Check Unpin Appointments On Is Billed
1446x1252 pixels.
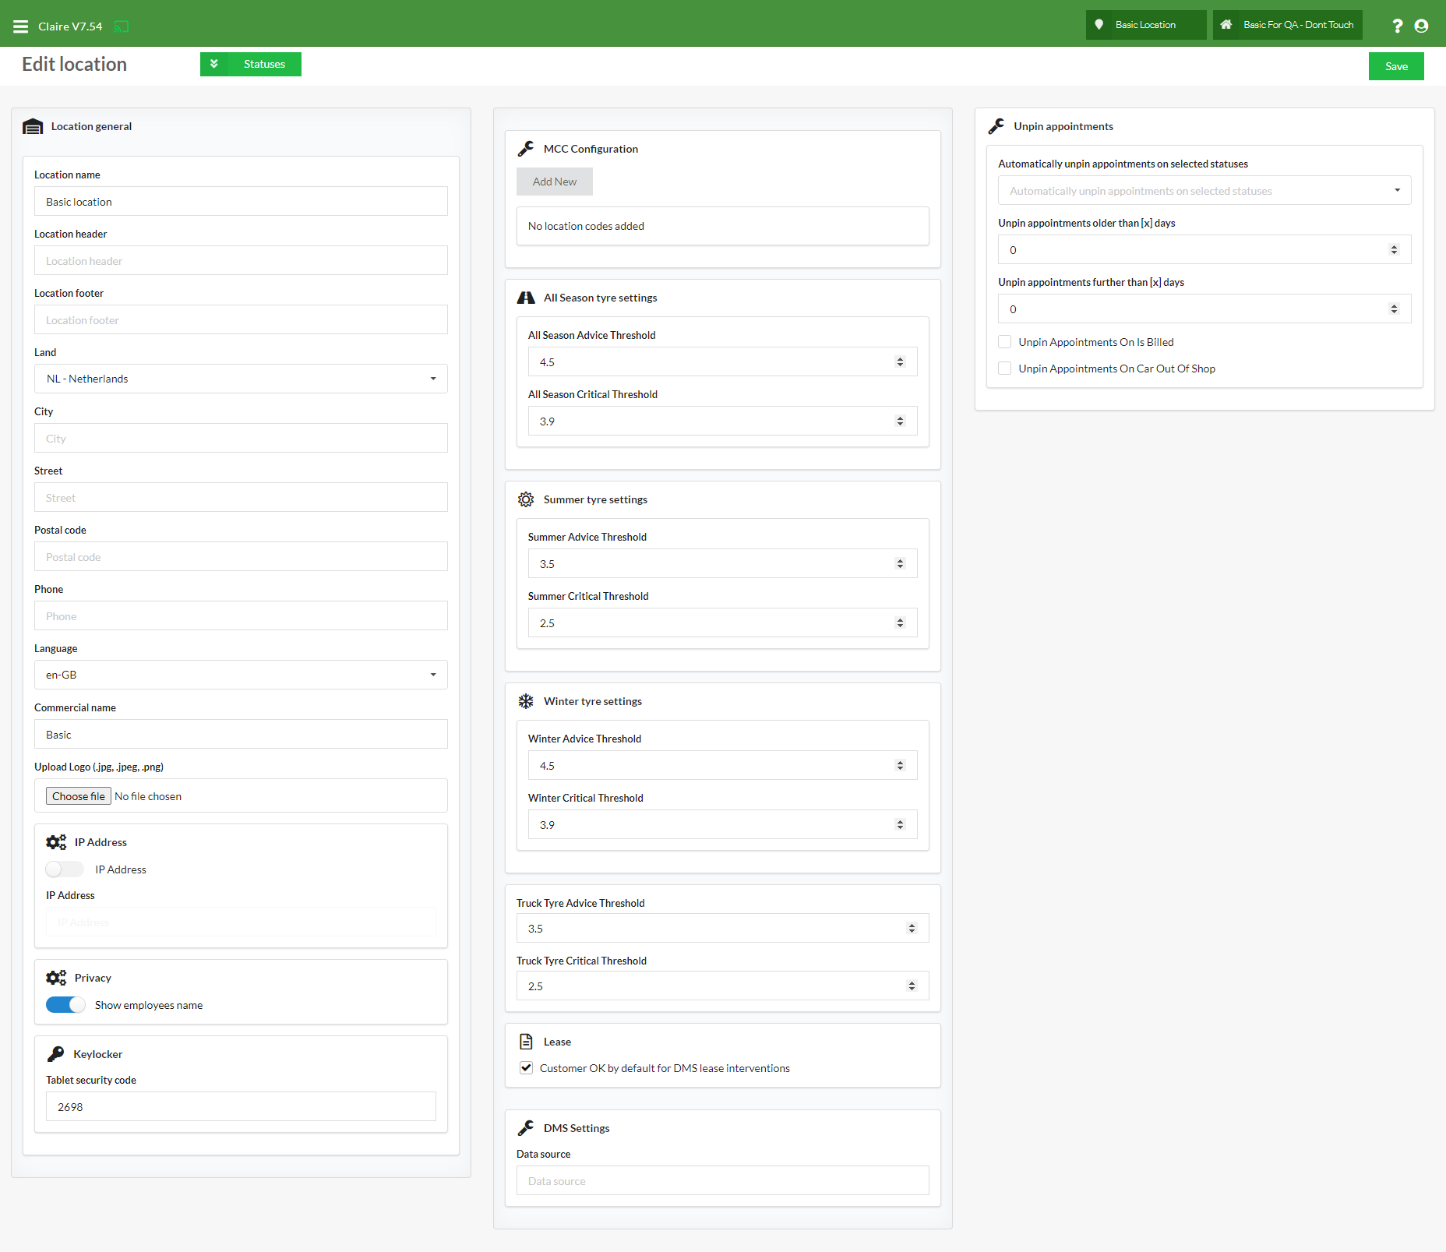[1005, 342]
